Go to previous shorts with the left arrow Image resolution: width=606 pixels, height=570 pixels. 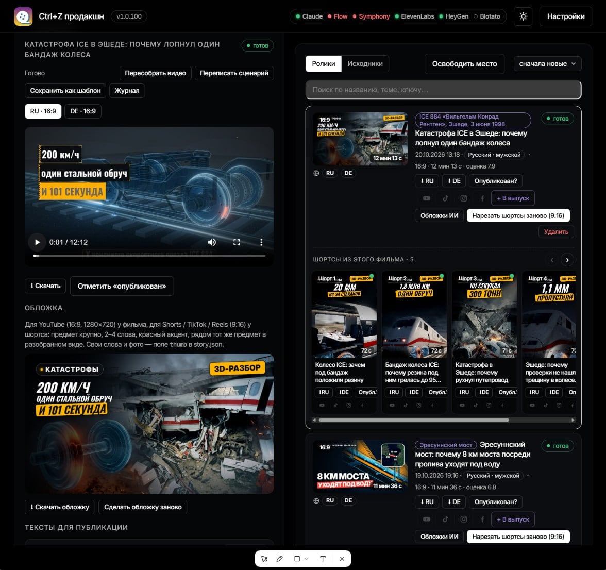point(552,260)
